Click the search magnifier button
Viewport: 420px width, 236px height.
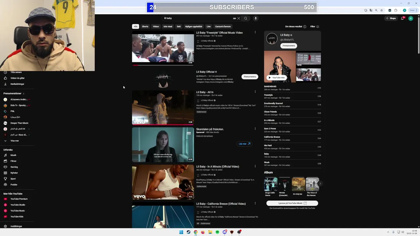coord(245,18)
